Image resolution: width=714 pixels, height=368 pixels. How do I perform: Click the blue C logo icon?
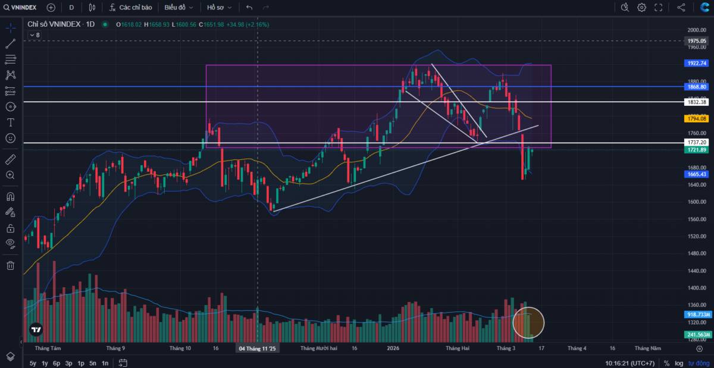[x=704, y=7]
